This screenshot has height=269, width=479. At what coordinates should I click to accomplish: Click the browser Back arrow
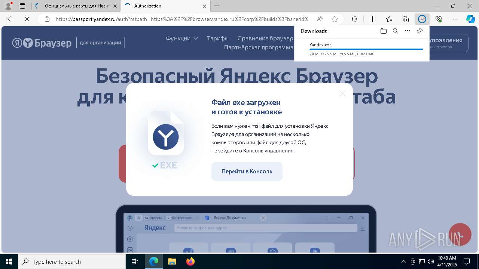10,19
